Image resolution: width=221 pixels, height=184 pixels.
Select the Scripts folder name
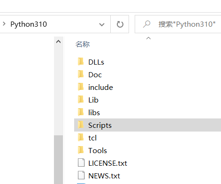[100, 125]
